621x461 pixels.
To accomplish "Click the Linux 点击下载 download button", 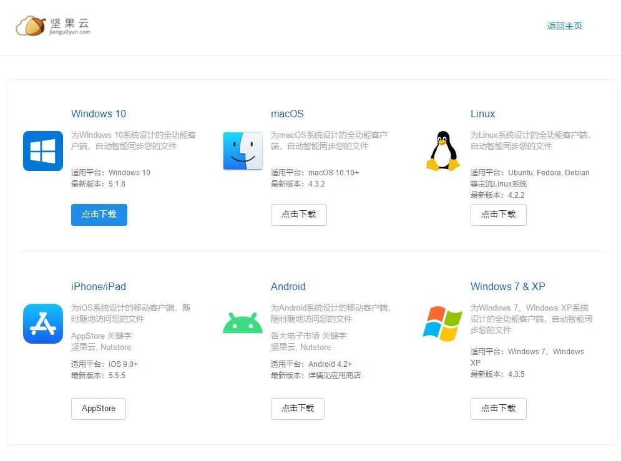I will [498, 214].
